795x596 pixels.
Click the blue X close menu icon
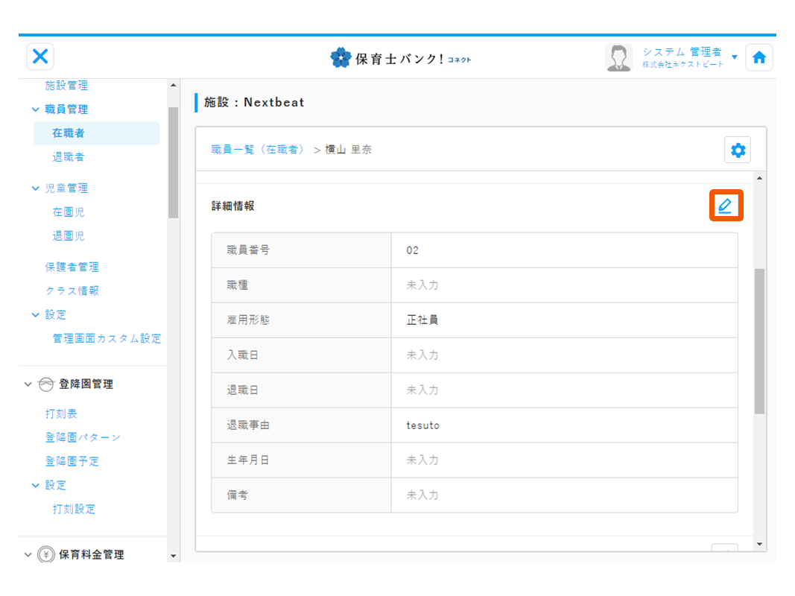[40, 57]
